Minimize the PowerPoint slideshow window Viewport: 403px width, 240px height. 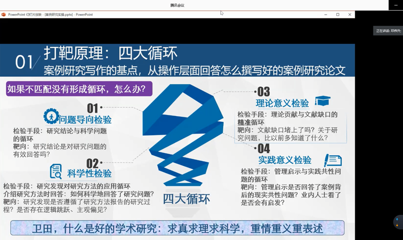pyautogui.click(x=325, y=15)
